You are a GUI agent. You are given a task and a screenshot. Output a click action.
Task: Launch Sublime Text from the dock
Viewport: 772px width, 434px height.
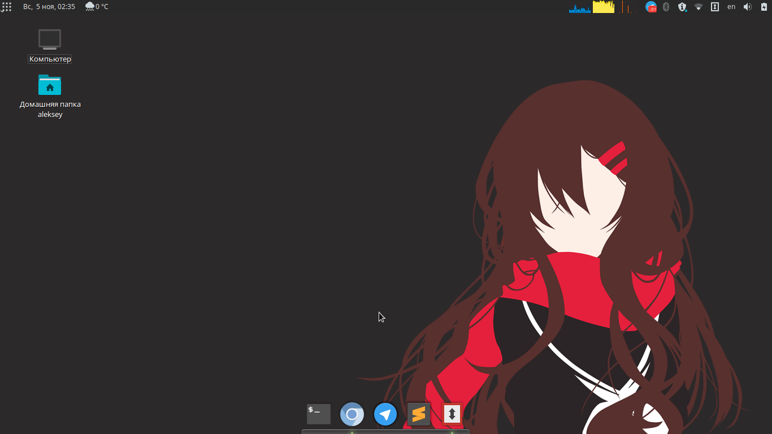pyautogui.click(x=419, y=414)
